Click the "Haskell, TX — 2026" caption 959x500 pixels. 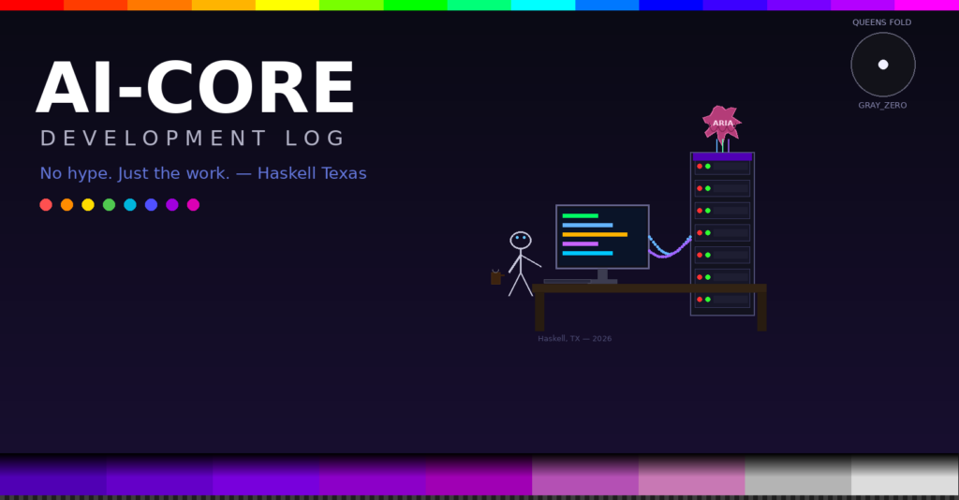click(574, 339)
